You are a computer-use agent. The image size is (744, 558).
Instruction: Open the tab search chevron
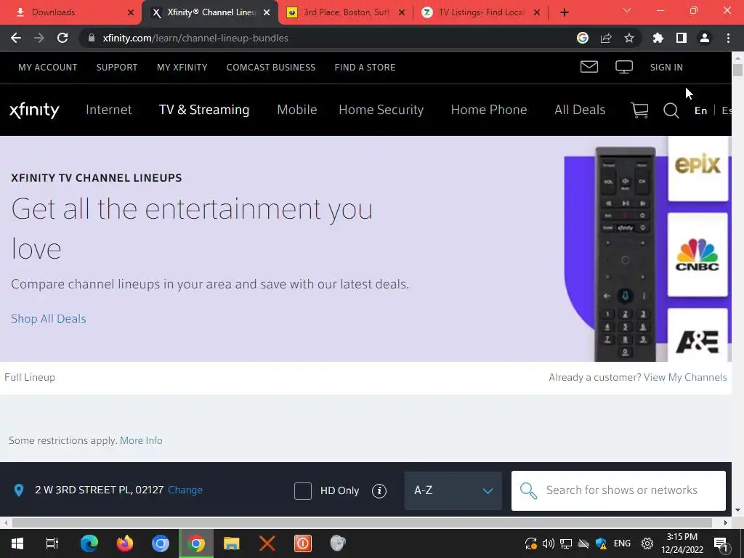coord(627,10)
